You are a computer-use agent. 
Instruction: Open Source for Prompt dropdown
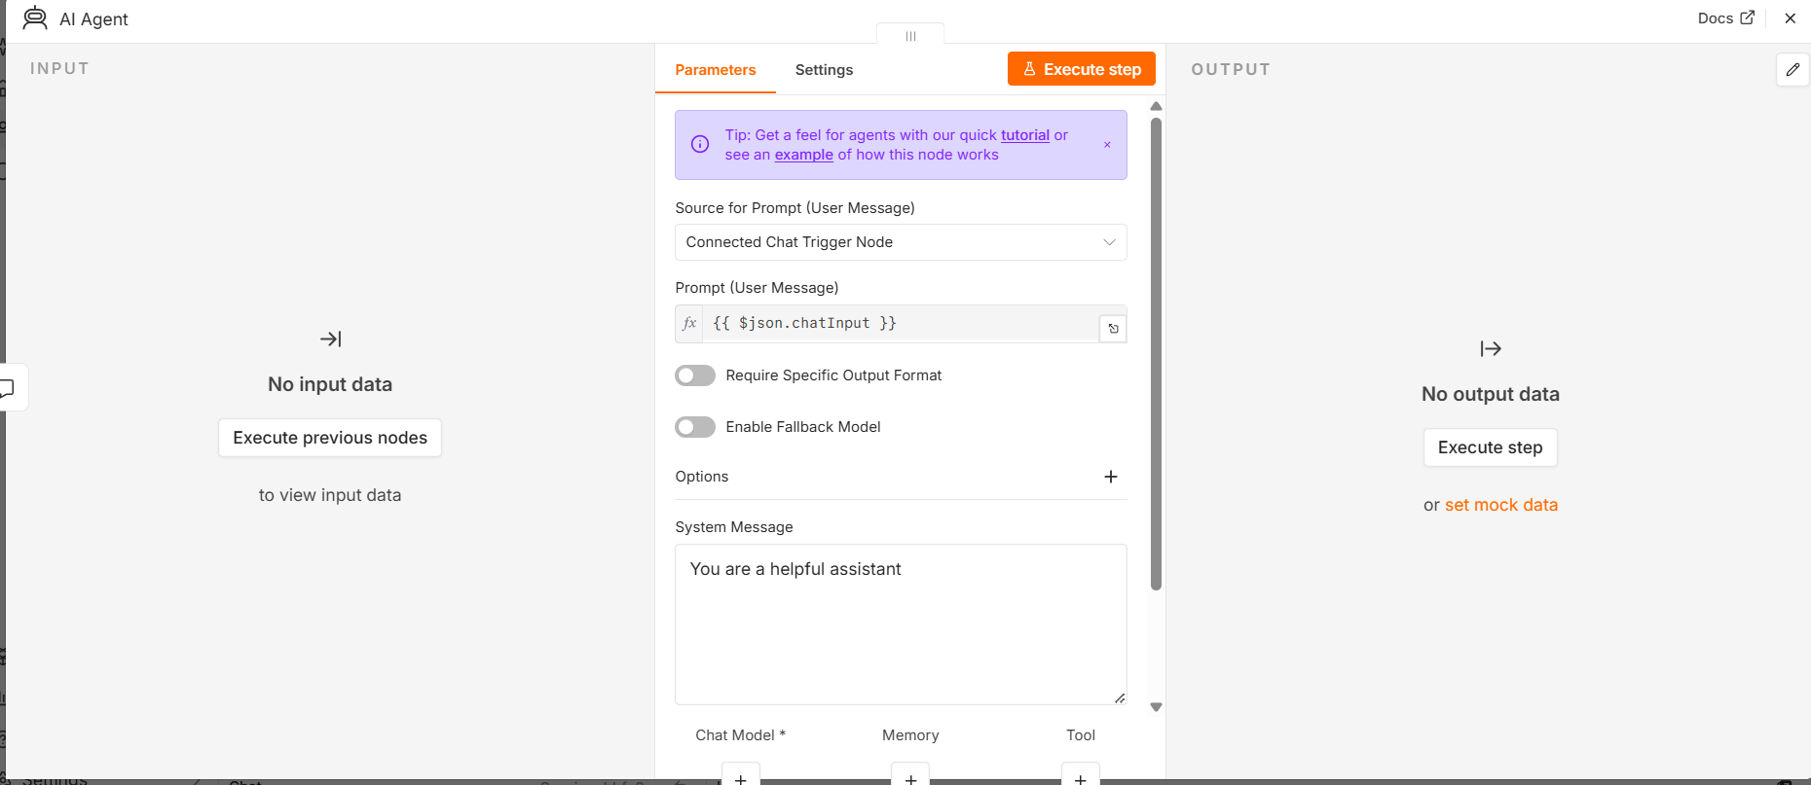[901, 242]
